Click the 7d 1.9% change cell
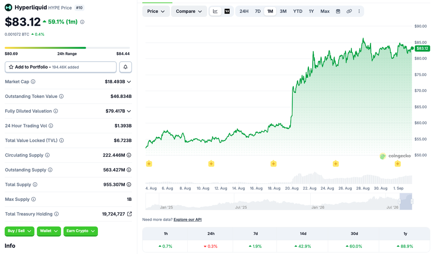This screenshot has width=432, height=254. (x=255, y=246)
